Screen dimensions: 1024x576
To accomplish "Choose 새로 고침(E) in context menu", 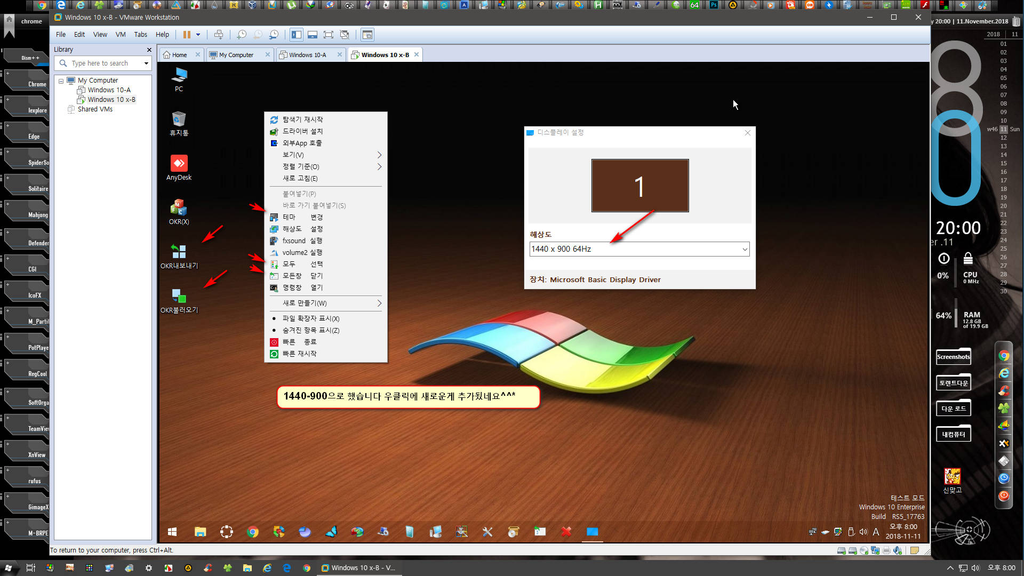I will click(x=326, y=179).
